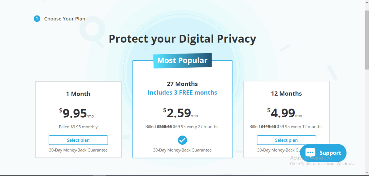
Task: Click the 30-Day Money-Back Guarantee under 27 Months
Action: (182, 150)
